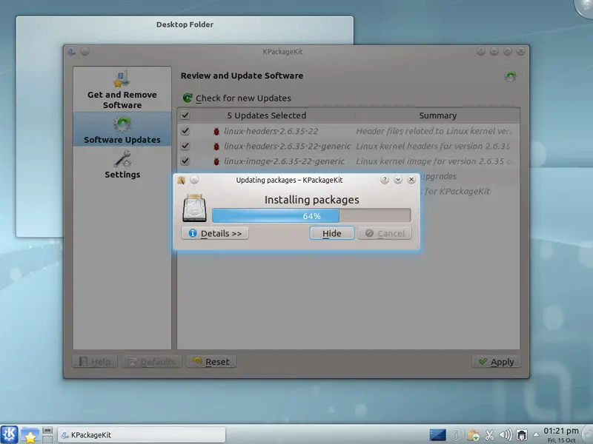
Task: Uncheck the linux-headers-2.6.35-22 update checkbox
Action: (185, 131)
